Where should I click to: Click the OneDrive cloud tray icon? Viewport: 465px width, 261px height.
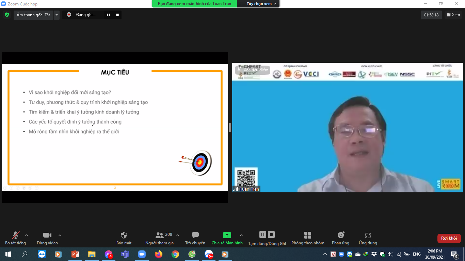click(x=358, y=254)
